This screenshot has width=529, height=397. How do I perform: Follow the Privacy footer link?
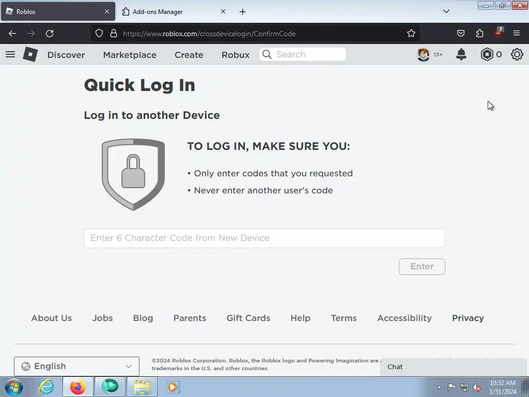point(468,318)
